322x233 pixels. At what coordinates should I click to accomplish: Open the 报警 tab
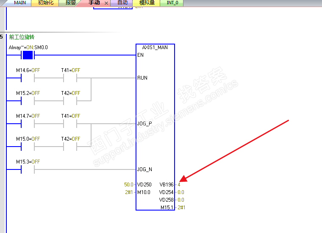tap(70, 3)
